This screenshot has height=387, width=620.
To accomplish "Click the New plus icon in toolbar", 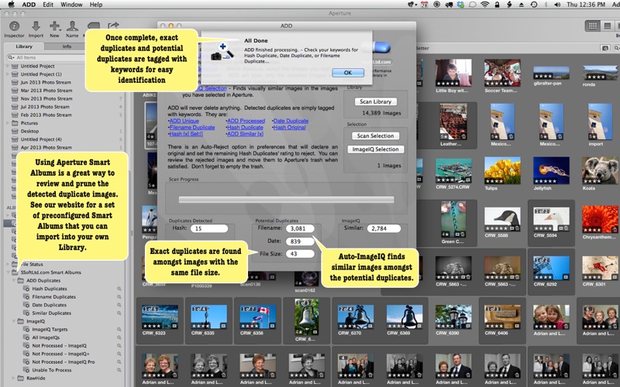I will (54, 27).
